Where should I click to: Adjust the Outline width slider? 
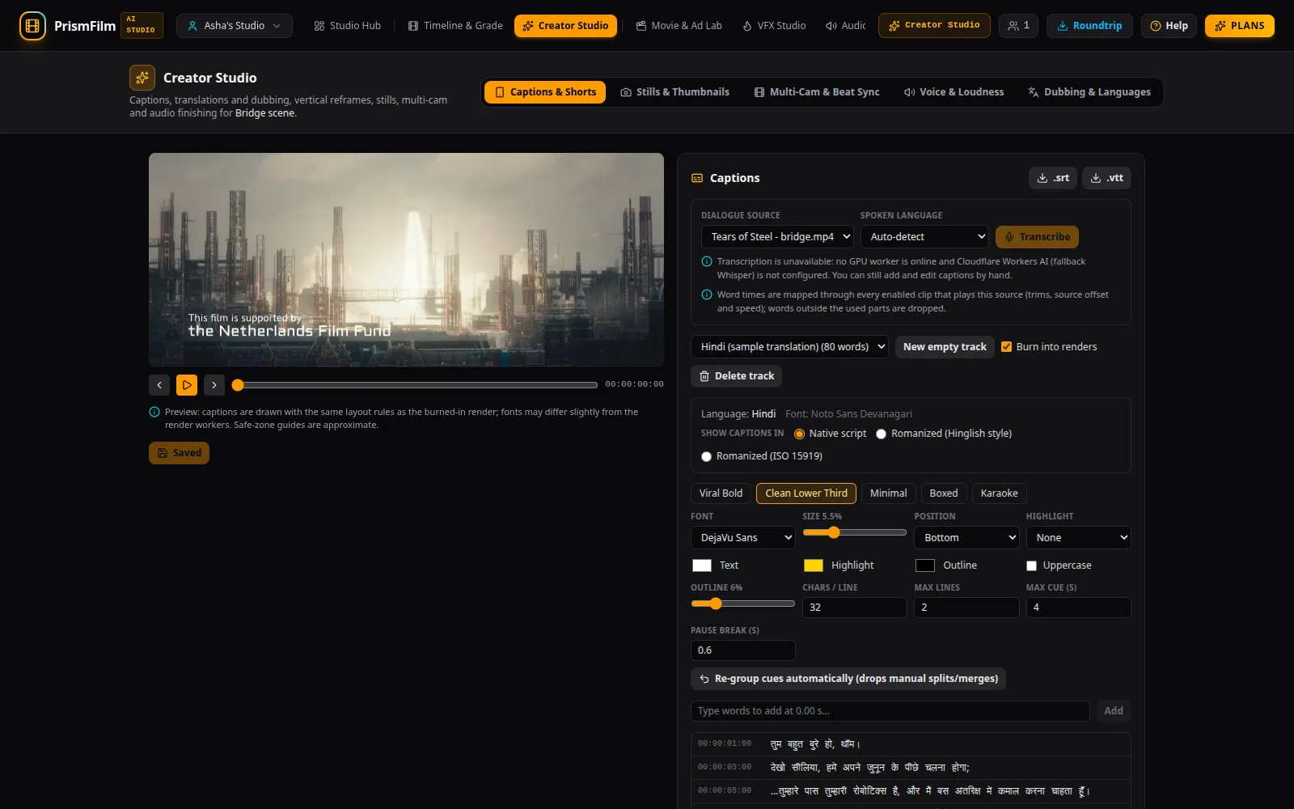tap(742, 604)
